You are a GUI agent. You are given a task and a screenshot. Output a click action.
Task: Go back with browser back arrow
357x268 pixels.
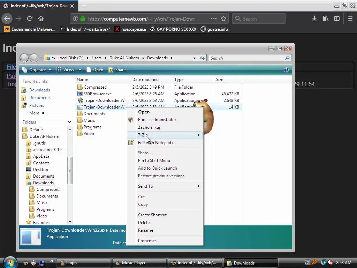tap(7, 18)
